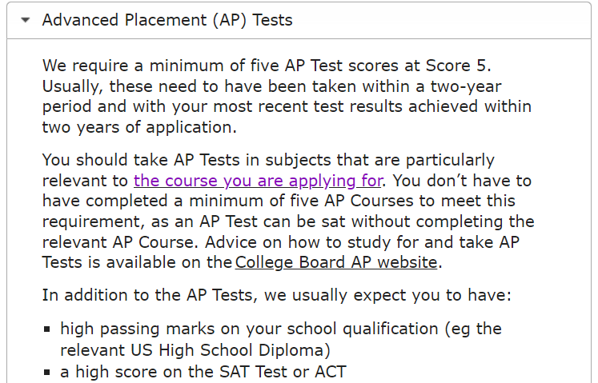This screenshot has height=383, width=598.
Task: Open the College Board AP website link
Action: click(336, 262)
